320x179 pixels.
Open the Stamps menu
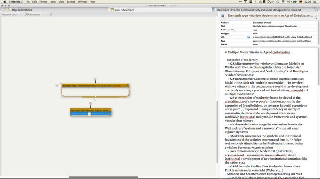click(71, 2)
